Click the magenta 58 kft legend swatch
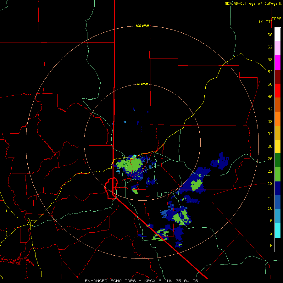Viewport: 283px width, 283px height. [278, 63]
